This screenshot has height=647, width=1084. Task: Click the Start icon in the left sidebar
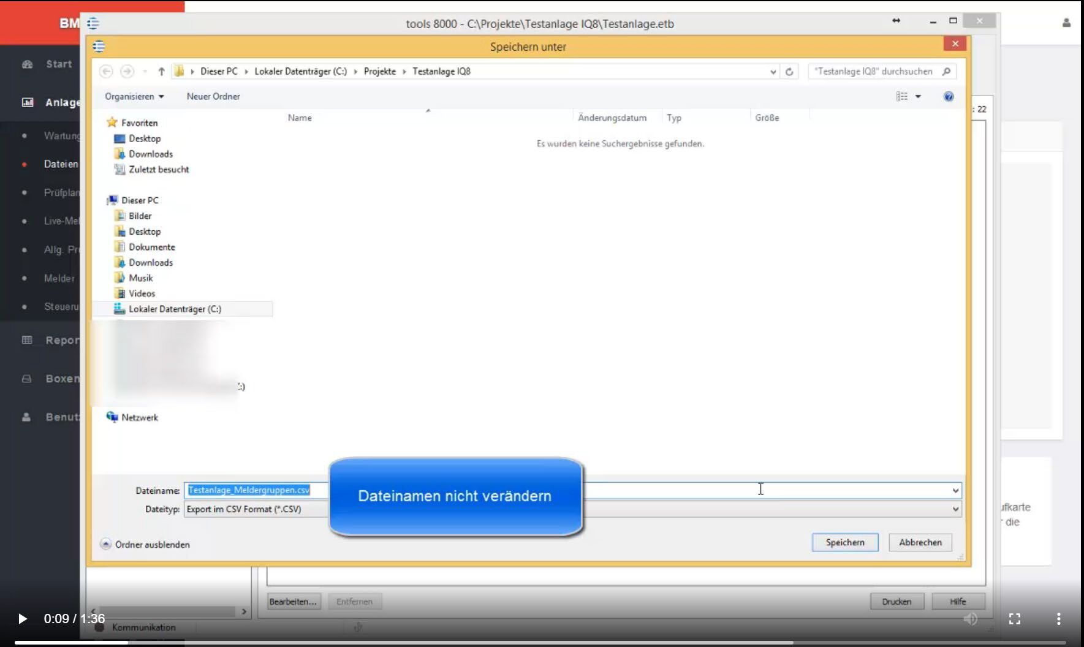pos(27,64)
